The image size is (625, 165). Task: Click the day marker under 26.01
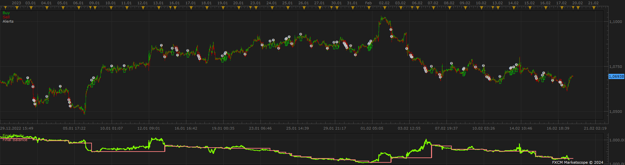304,8
